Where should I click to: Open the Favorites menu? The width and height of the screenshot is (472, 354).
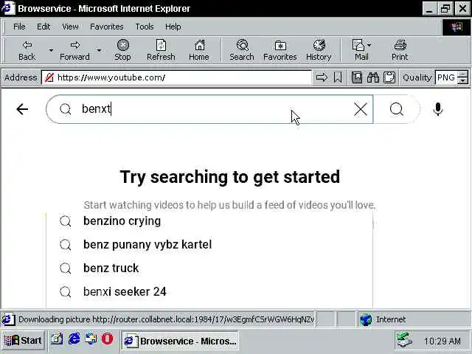(107, 27)
